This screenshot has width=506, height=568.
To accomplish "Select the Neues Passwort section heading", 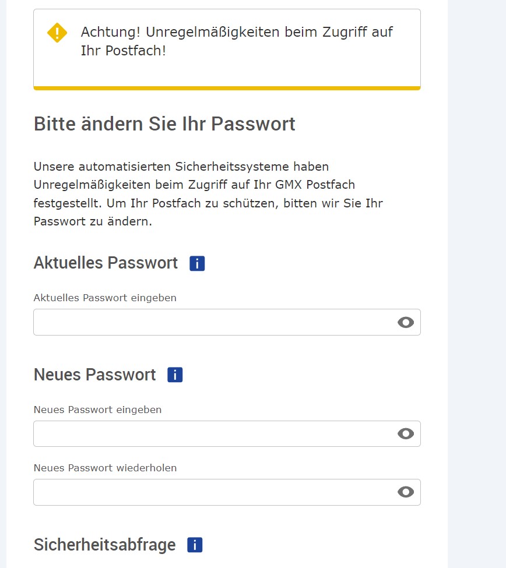I will [x=94, y=375].
